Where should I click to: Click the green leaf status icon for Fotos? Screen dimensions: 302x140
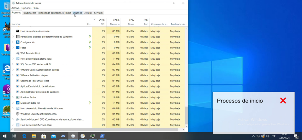point(90,48)
